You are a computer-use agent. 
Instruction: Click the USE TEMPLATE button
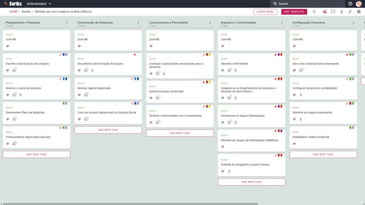click(x=294, y=12)
